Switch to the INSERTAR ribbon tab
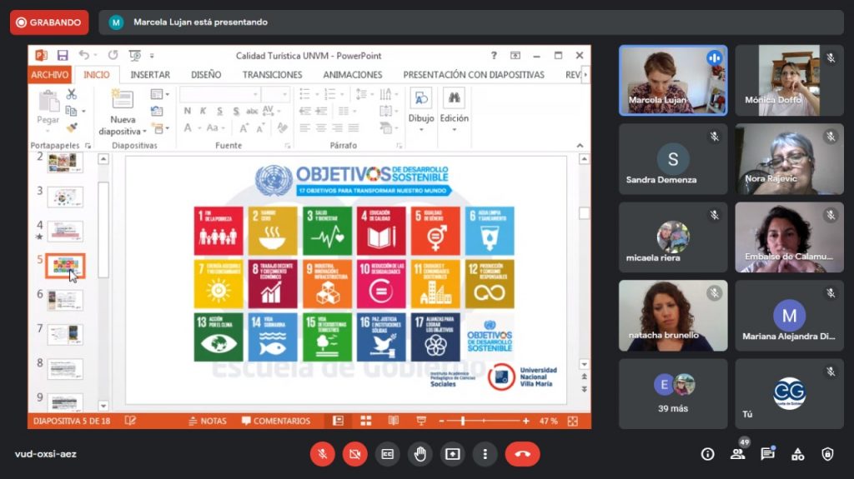Viewport: 854px width, 479px height. pyautogui.click(x=150, y=74)
